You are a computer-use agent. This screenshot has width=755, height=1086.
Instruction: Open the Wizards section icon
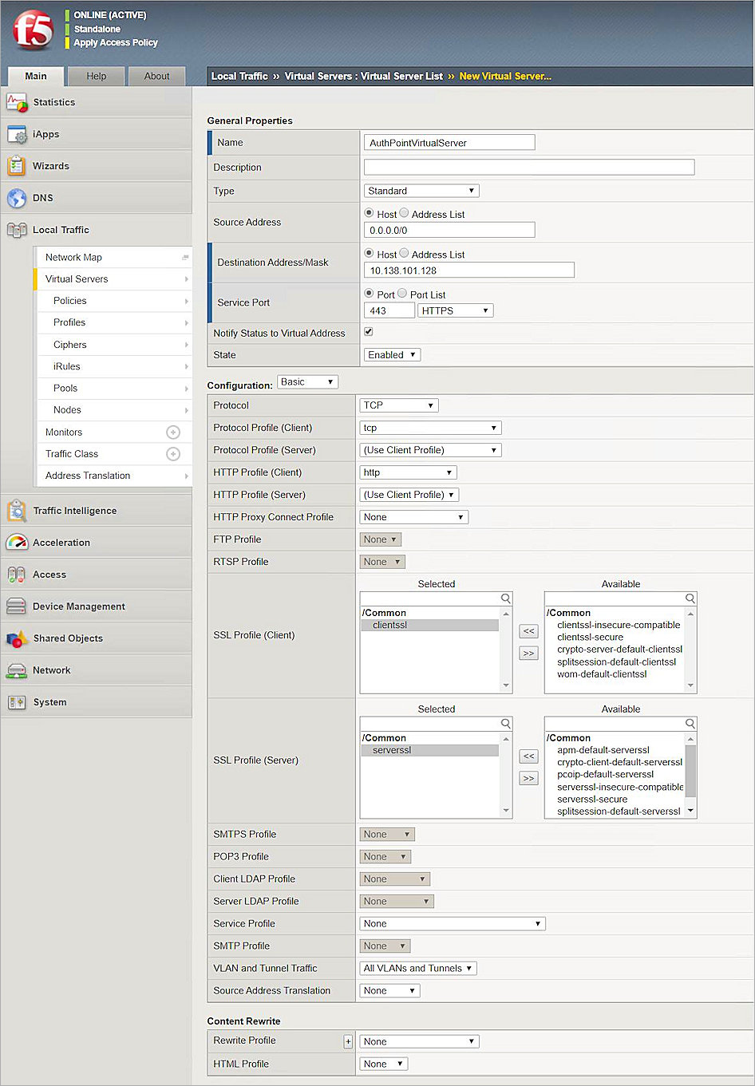(x=18, y=166)
